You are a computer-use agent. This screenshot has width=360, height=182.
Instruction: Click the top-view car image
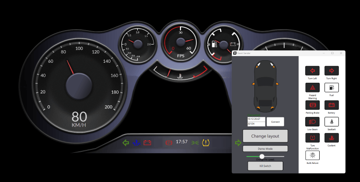click(265, 86)
